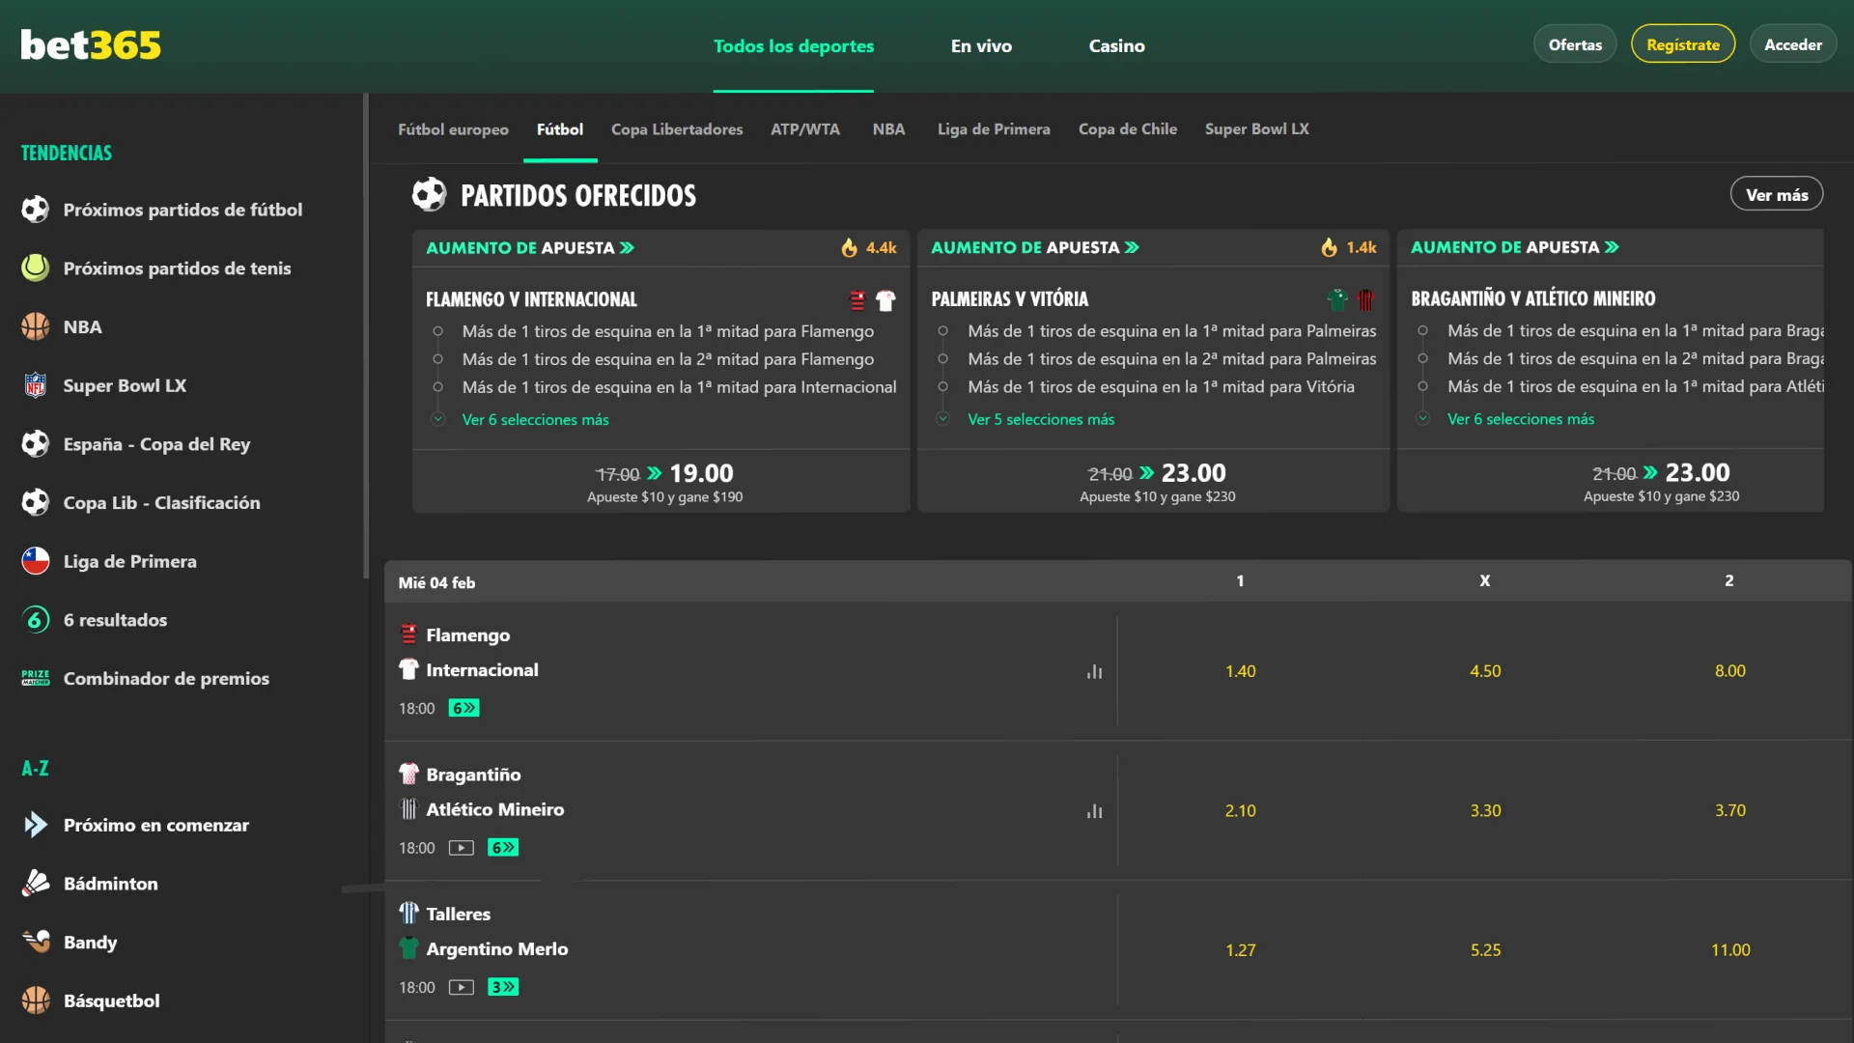Select the Fútbol europeo tab

453,129
